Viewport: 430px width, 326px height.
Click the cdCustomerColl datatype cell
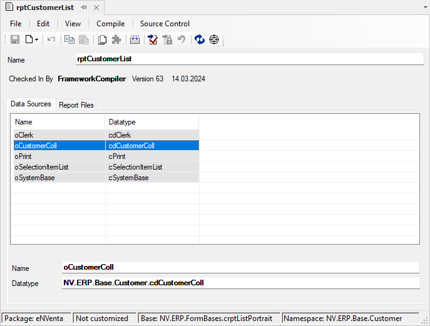click(152, 146)
